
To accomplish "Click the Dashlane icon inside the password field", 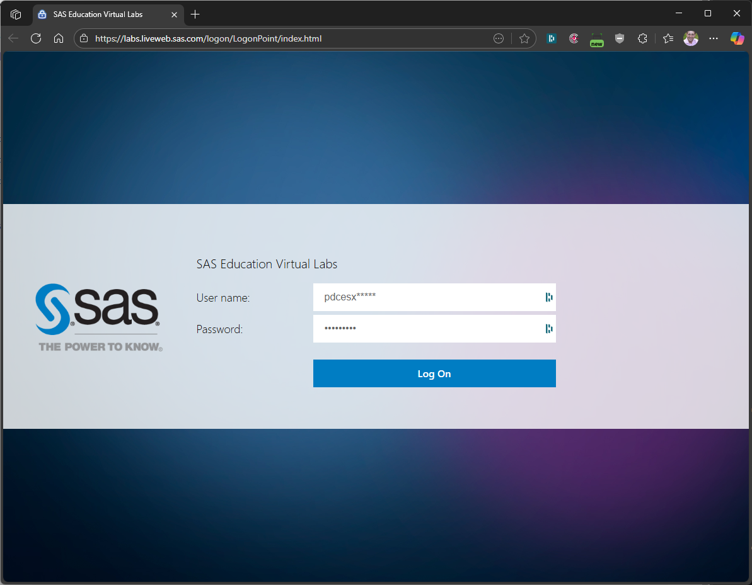I will [x=549, y=328].
